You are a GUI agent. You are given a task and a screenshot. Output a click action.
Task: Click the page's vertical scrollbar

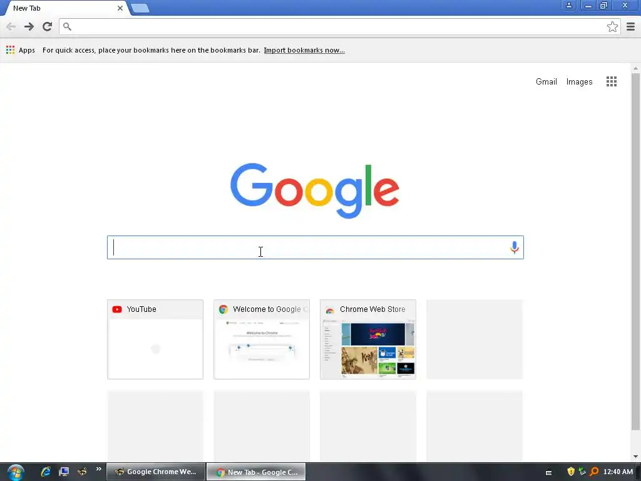635,252
